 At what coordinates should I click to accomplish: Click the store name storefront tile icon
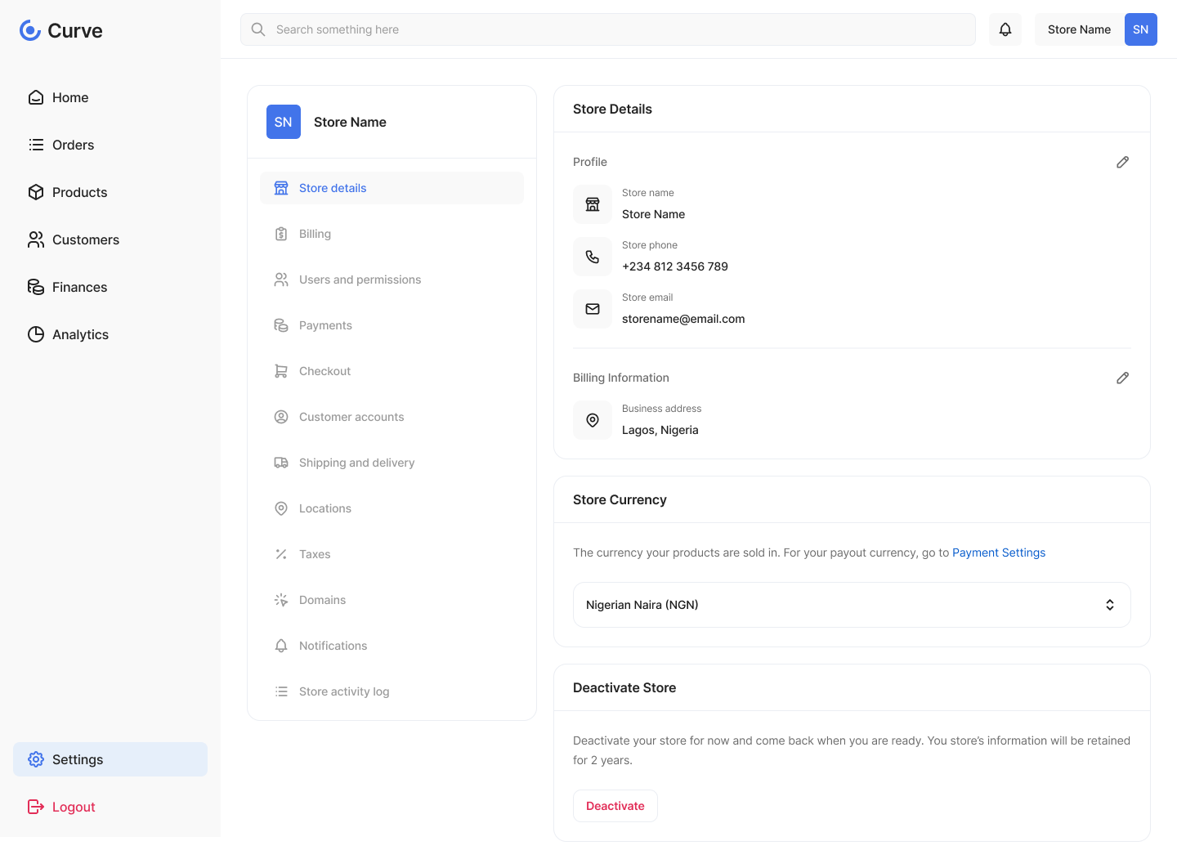click(593, 204)
